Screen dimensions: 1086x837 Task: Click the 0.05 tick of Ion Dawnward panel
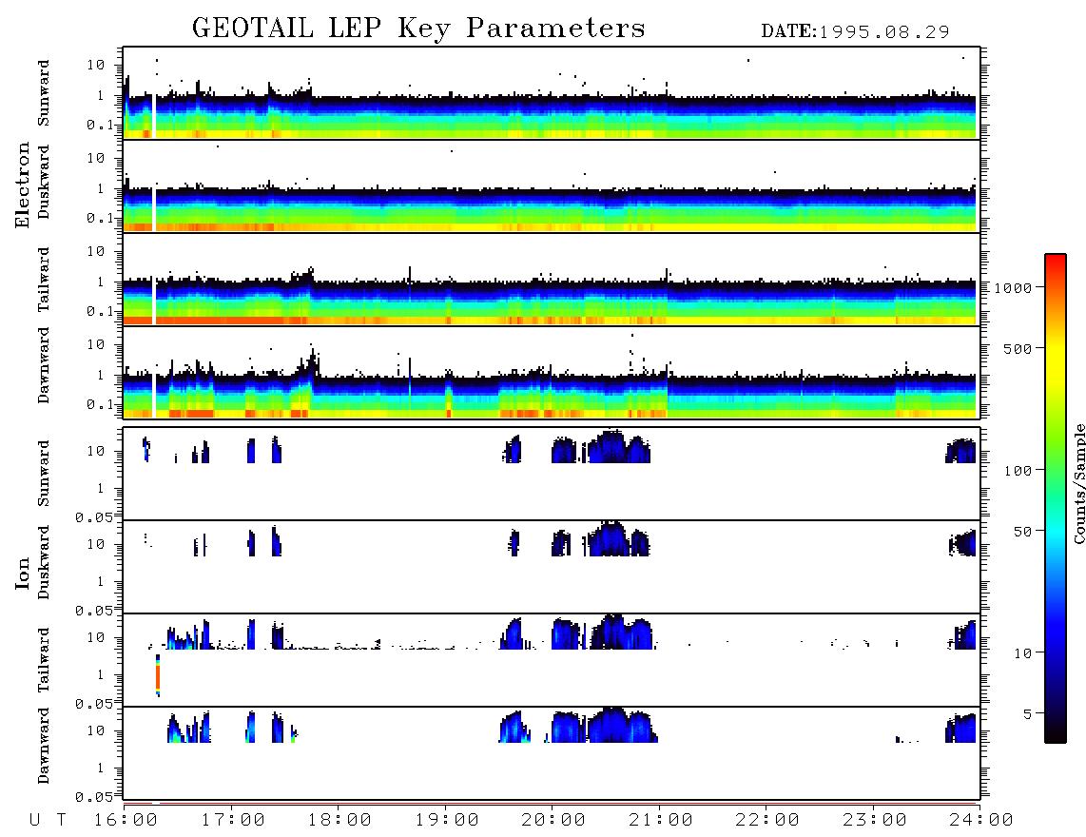tap(94, 797)
